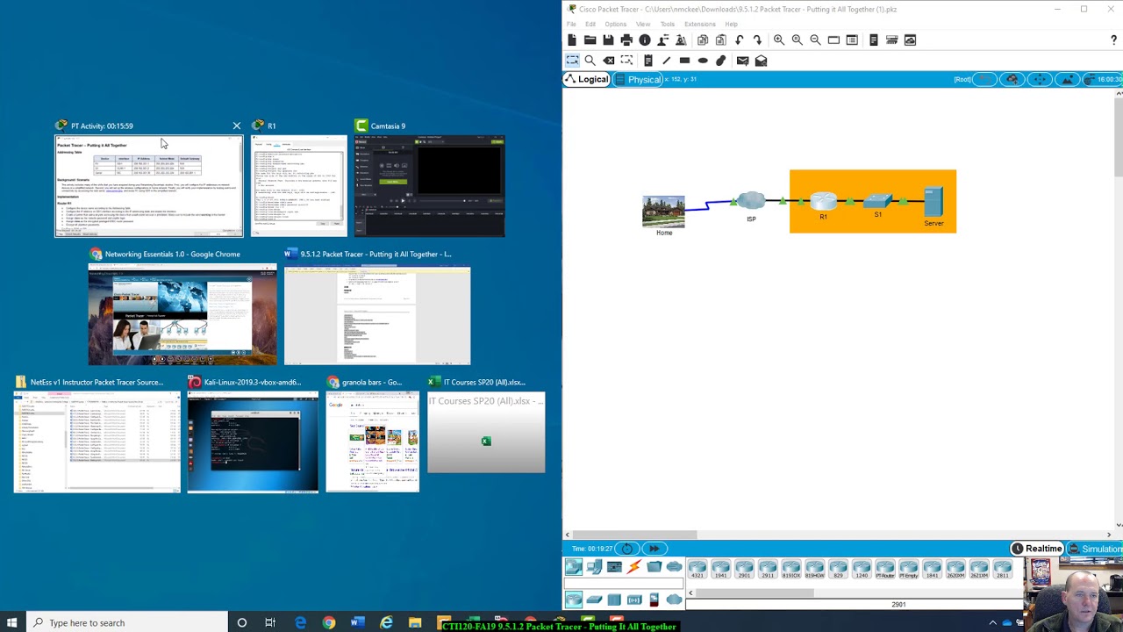Image resolution: width=1123 pixels, height=632 pixels.
Task: Switch to Logical workspace view
Action: point(587,79)
